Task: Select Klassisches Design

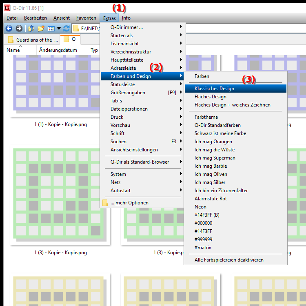Action: point(235,89)
